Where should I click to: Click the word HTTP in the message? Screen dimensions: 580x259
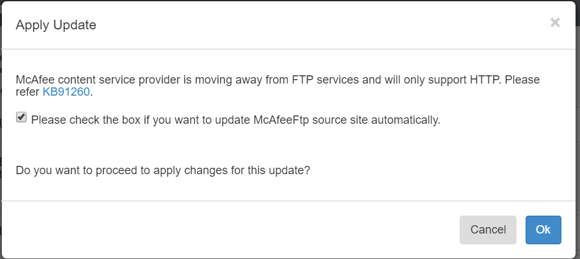(x=485, y=80)
